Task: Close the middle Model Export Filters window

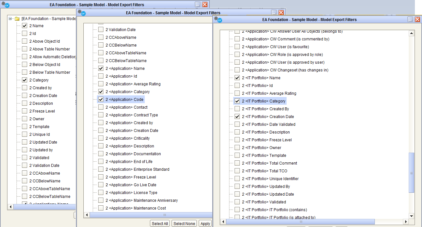Action: point(281,13)
